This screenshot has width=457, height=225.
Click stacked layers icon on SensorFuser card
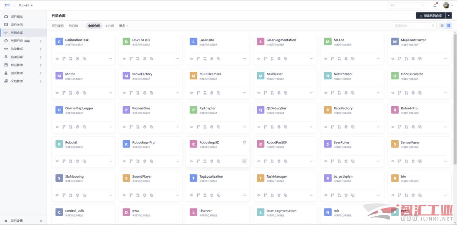point(413,161)
